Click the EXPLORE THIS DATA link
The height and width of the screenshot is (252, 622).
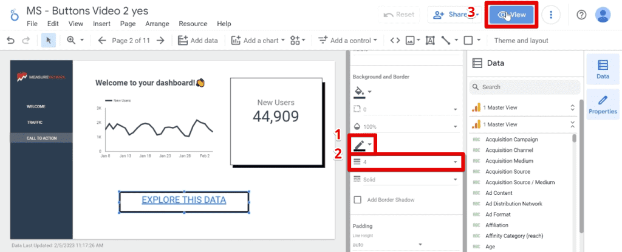pyautogui.click(x=183, y=200)
